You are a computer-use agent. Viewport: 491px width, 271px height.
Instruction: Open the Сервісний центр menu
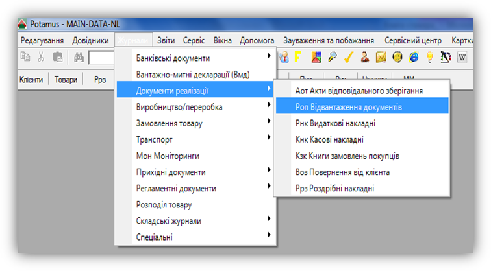coord(413,40)
